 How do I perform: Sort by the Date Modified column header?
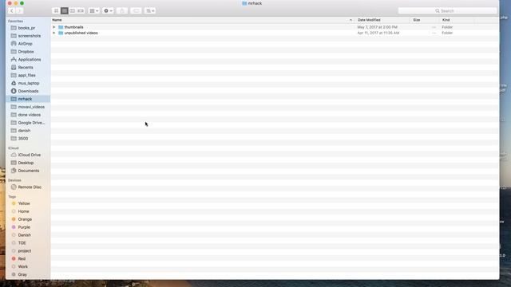(382, 20)
